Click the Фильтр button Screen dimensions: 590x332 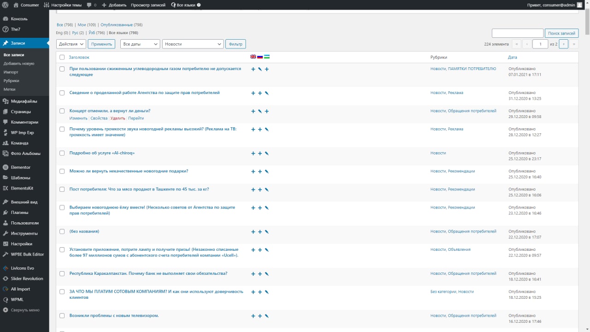(x=236, y=44)
